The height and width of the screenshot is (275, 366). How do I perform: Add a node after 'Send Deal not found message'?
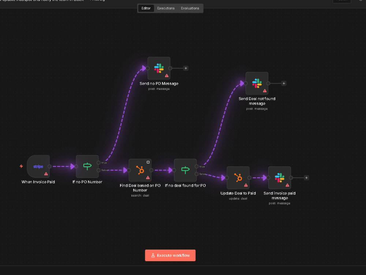click(284, 83)
